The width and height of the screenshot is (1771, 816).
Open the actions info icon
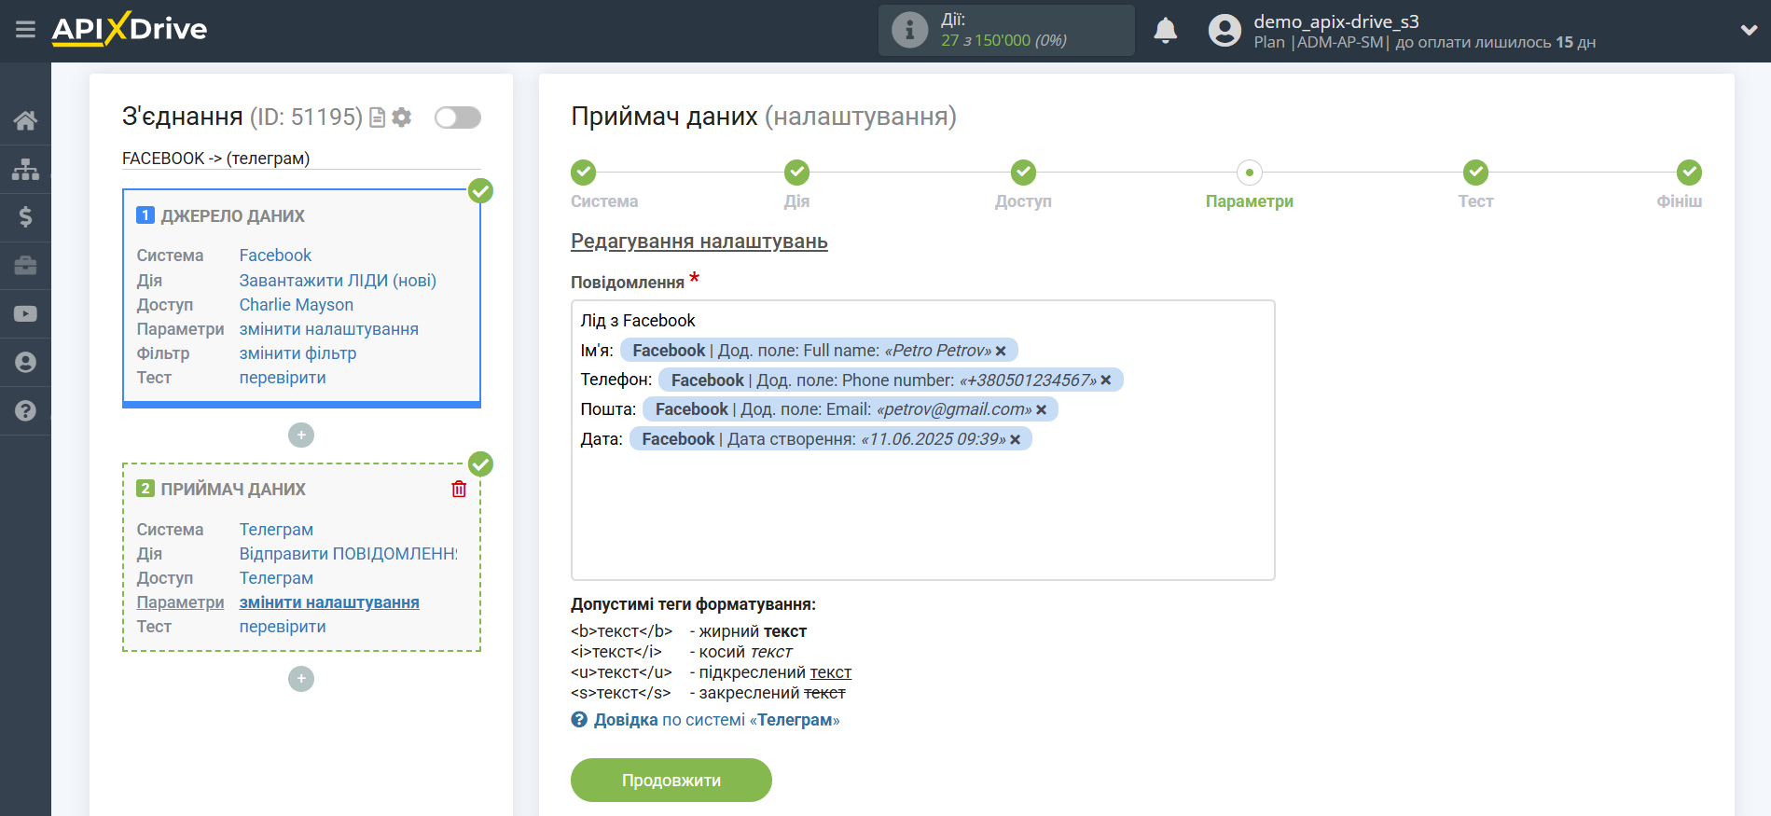(x=909, y=30)
